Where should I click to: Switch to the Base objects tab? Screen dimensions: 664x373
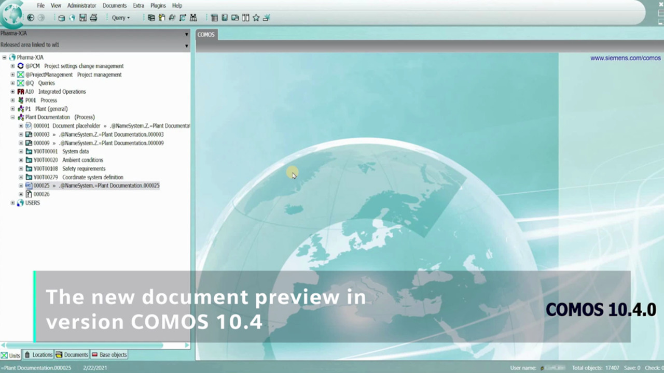click(109, 355)
